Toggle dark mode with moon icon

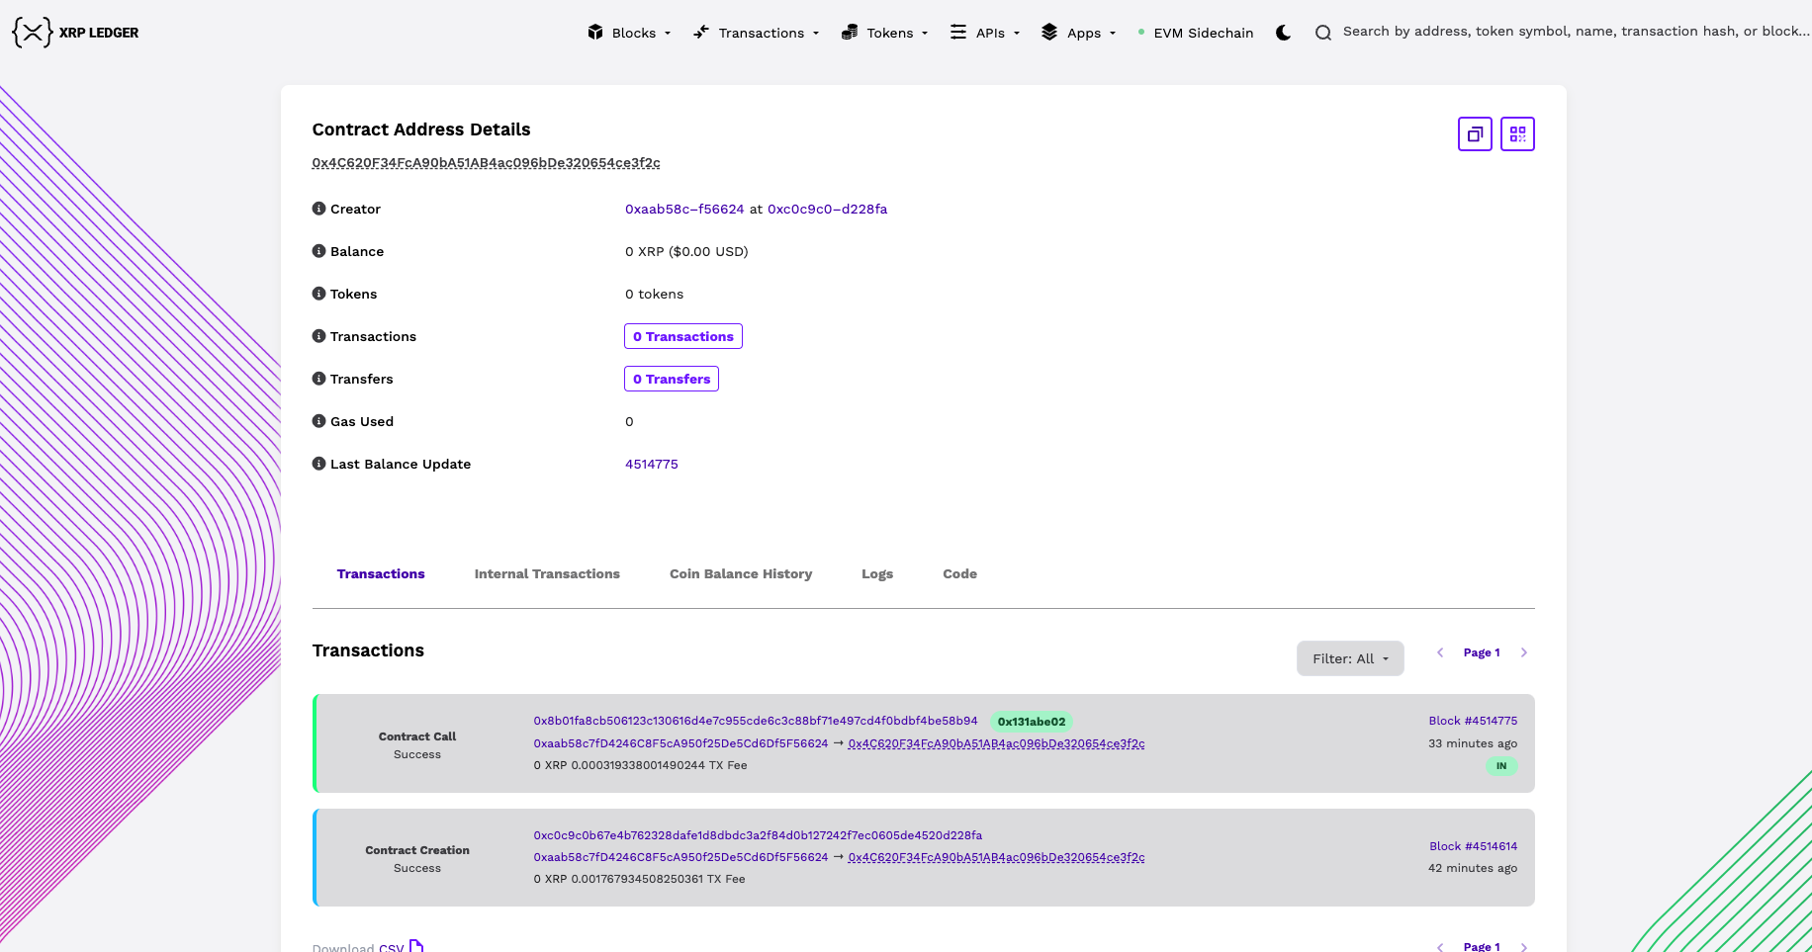tap(1284, 33)
